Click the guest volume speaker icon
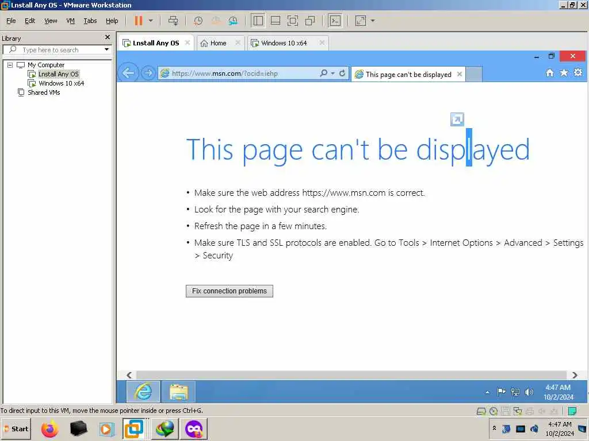 click(x=529, y=392)
